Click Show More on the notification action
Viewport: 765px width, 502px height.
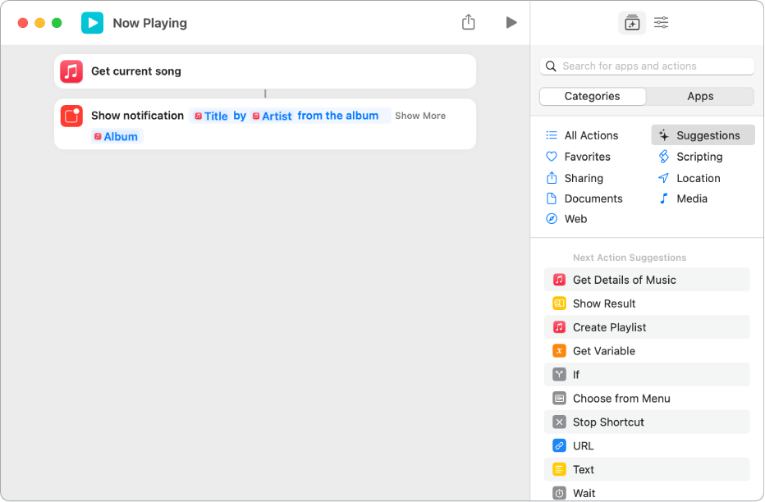419,116
